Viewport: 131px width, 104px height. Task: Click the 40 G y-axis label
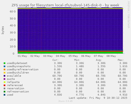13,26
